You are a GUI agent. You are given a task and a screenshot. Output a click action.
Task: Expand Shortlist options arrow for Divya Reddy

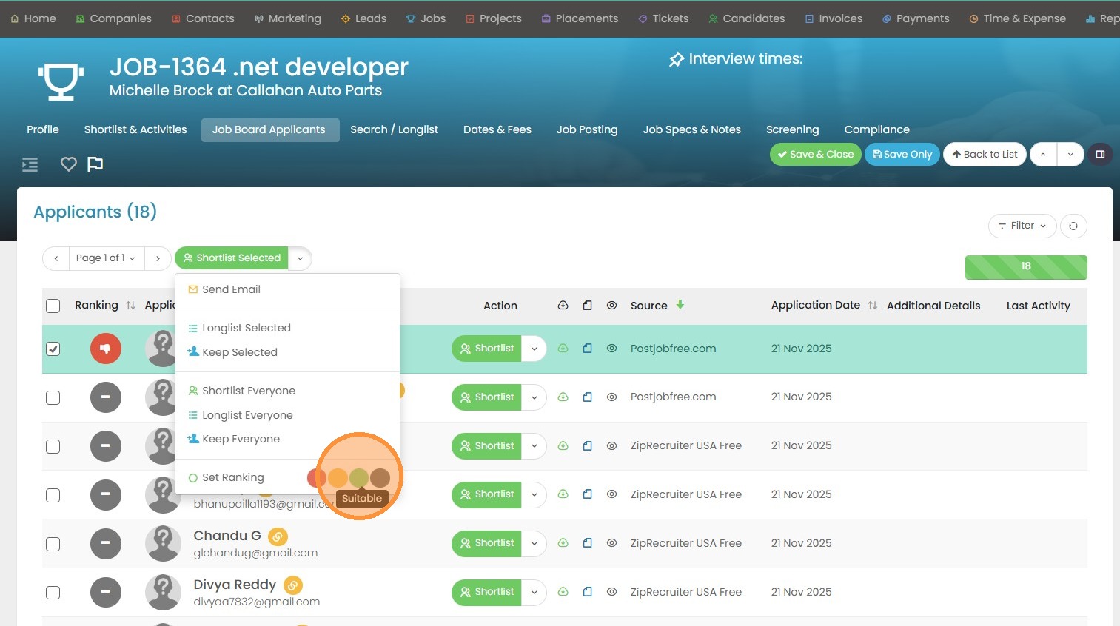534,592
